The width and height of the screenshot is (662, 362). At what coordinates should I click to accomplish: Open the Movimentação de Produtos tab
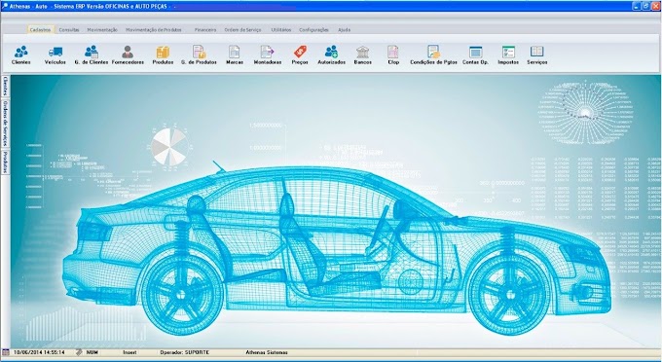click(154, 30)
